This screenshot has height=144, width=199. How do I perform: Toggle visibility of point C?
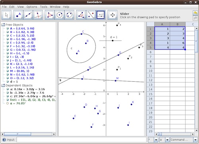(8, 36)
